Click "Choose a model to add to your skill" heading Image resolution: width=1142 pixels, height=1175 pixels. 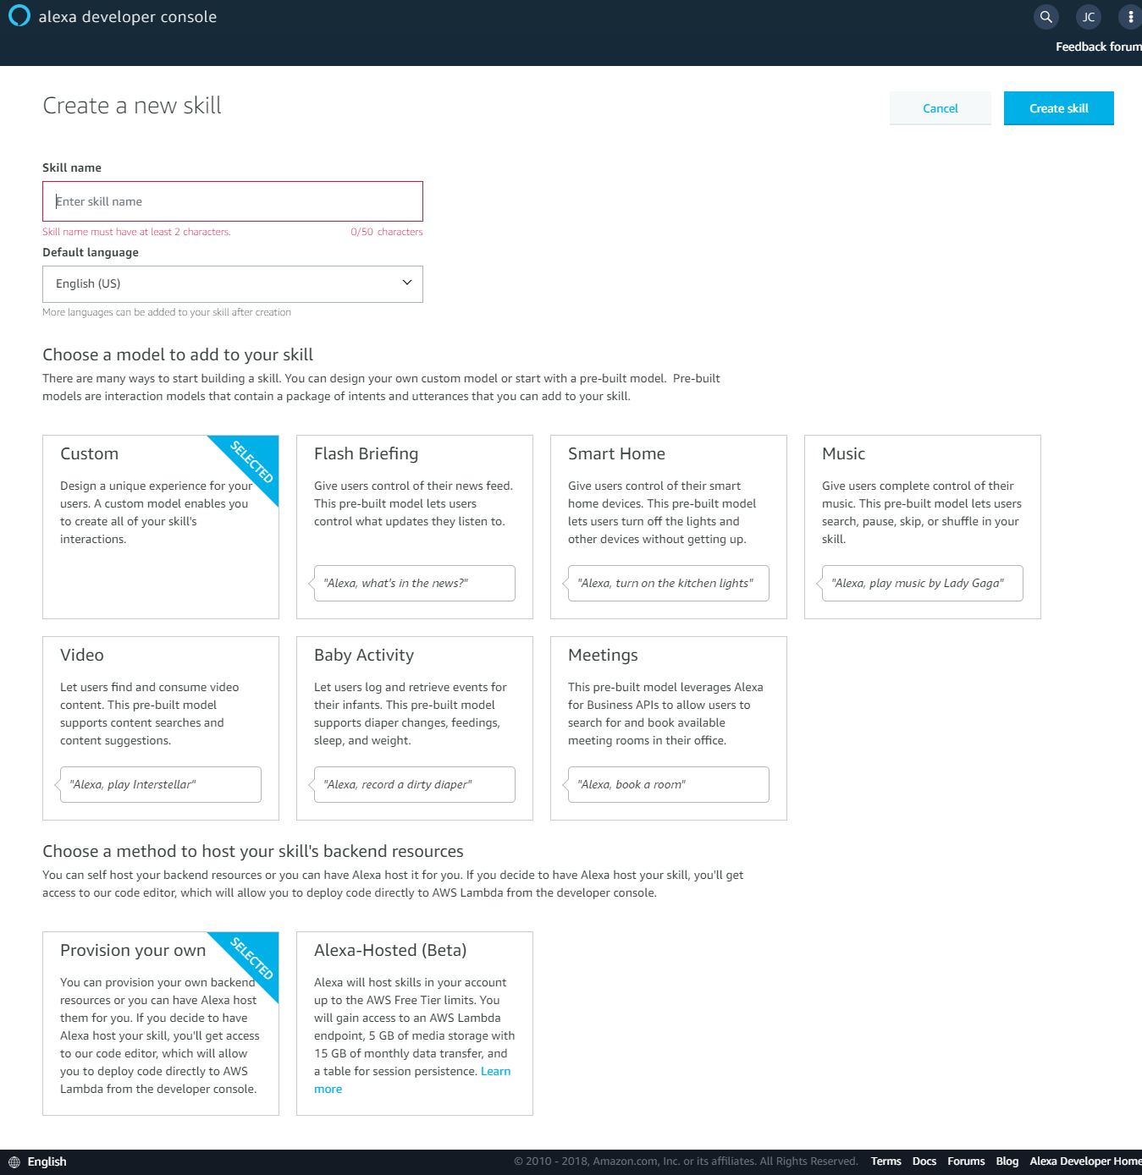[178, 354]
